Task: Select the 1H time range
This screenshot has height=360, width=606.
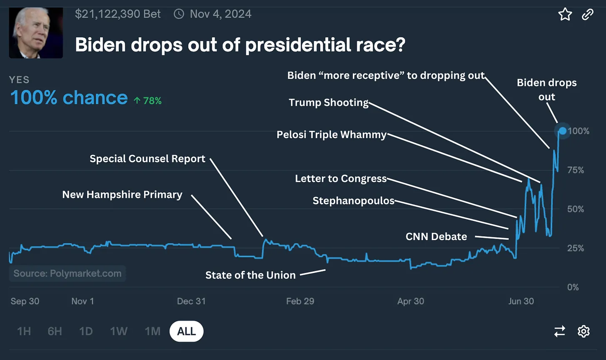Action: tap(24, 331)
